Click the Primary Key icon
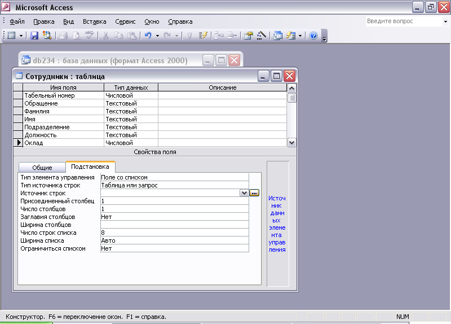 tap(189, 36)
